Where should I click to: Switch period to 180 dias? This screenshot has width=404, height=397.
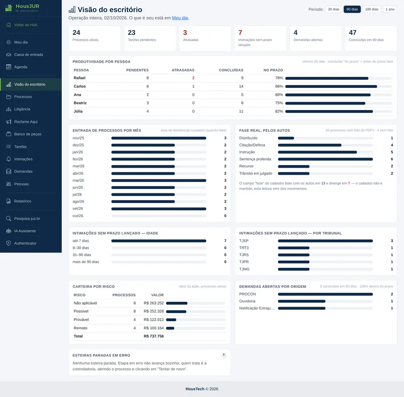372,9
